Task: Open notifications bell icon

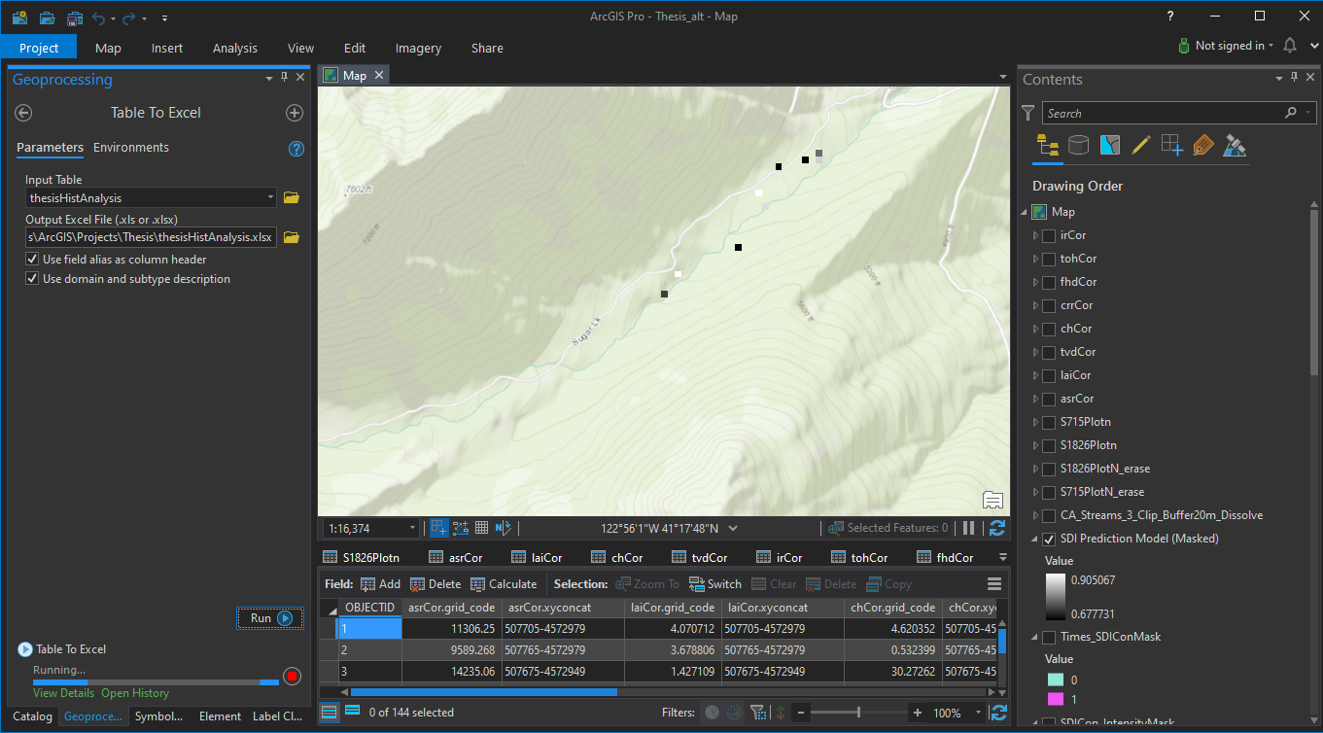Action: 1290,46
